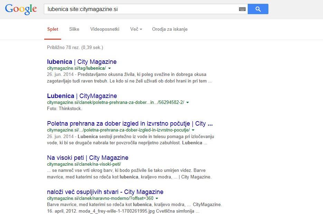Click the result count 'Približno 78 rez.' text
The width and height of the screenshot is (323, 214).
tap(75, 48)
